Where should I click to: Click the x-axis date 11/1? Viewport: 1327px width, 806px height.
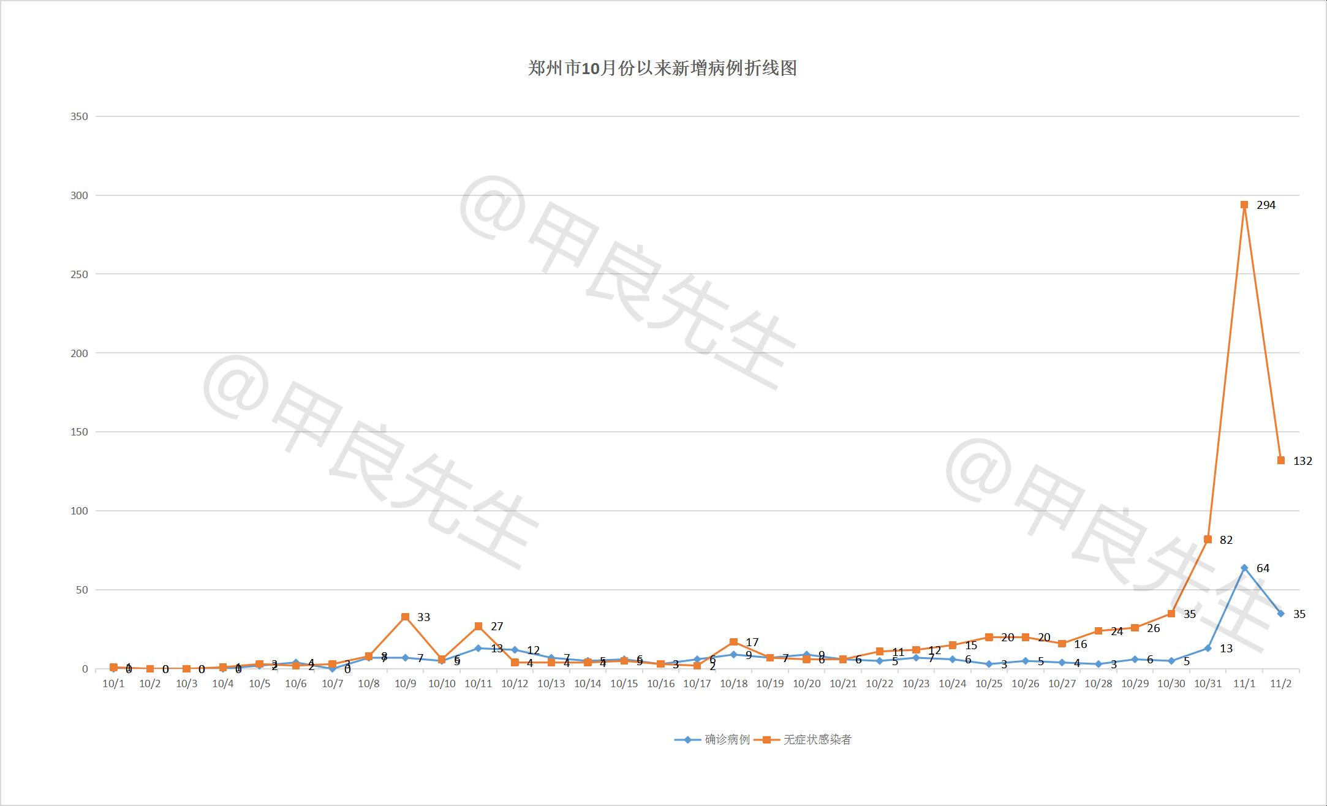(x=1244, y=684)
